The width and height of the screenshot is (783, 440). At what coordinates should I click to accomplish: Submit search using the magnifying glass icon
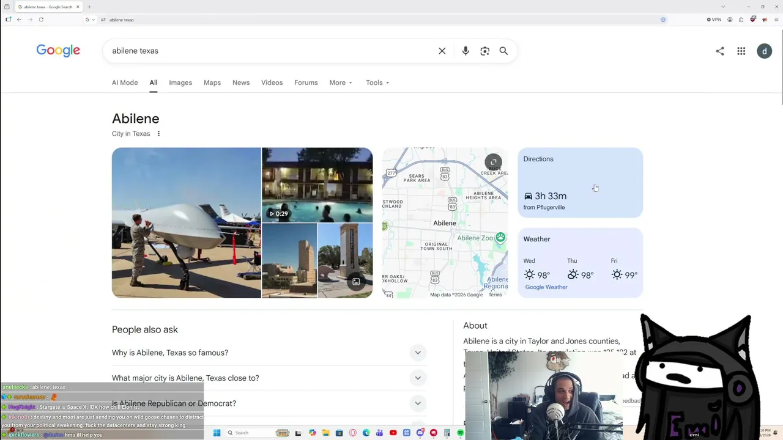(503, 51)
